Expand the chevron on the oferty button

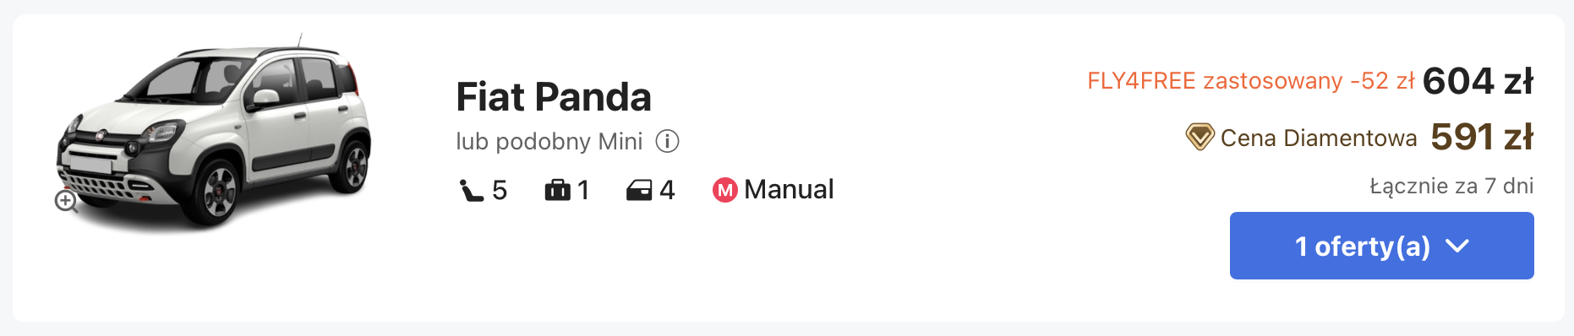click(1457, 246)
